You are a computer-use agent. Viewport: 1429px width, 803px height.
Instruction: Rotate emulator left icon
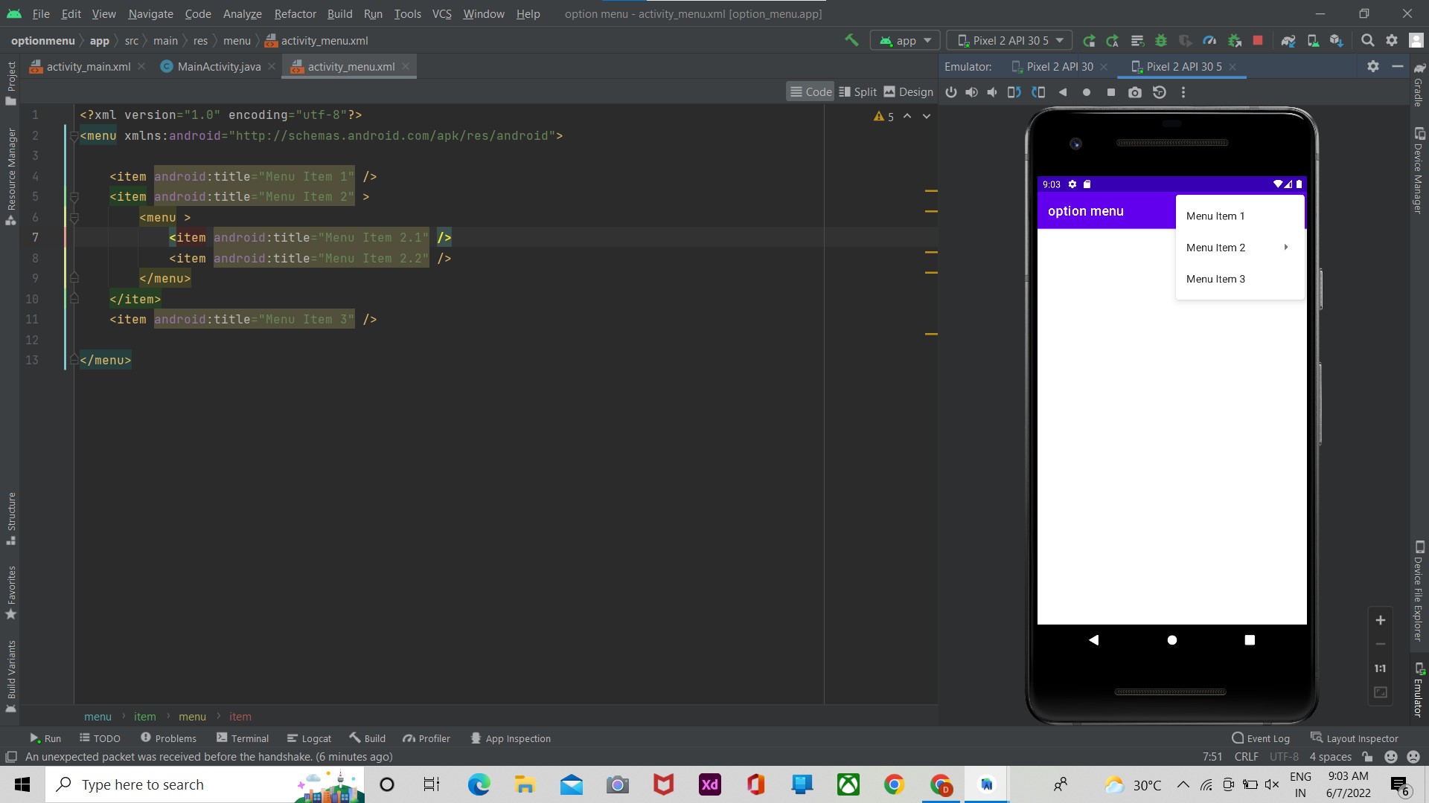(1014, 92)
